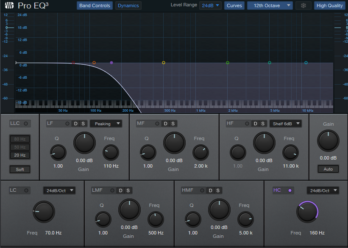
Task: Click the D button in the HMF band
Action: point(211,190)
